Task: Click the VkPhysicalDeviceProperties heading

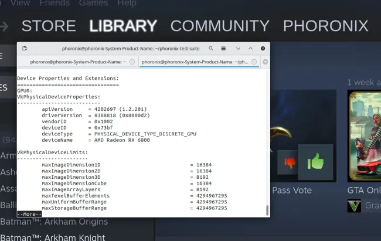Action: coord(59,97)
